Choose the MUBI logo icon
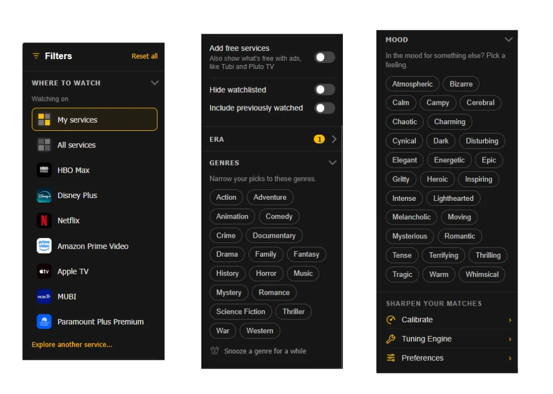The width and height of the screenshot is (553, 394). (x=44, y=296)
